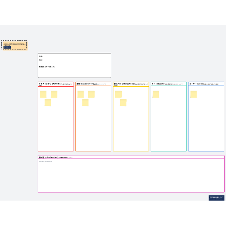Select the lowest sticky note in Environment column
This screenshot has height=226, width=226.
coord(85,102)
